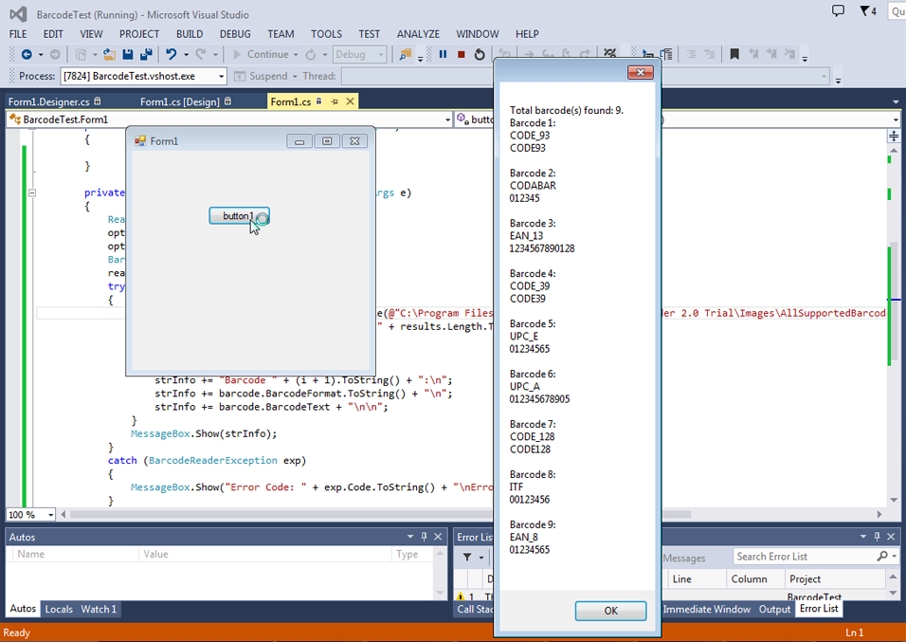Viewport: 906px width, 642px height.
Task: Click the Messages filter in Error List
Action: 684,558
